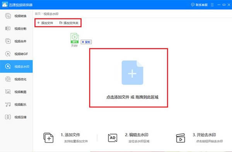Click the 3. 开始去水印 step label
This screenshot has width=232, height=152.
pyautogui.click(x=204, y=135)
